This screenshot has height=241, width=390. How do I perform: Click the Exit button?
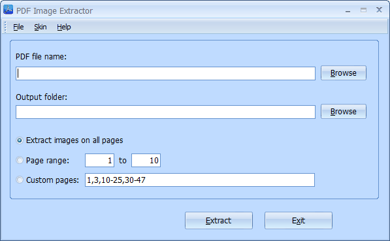[299, 220]
